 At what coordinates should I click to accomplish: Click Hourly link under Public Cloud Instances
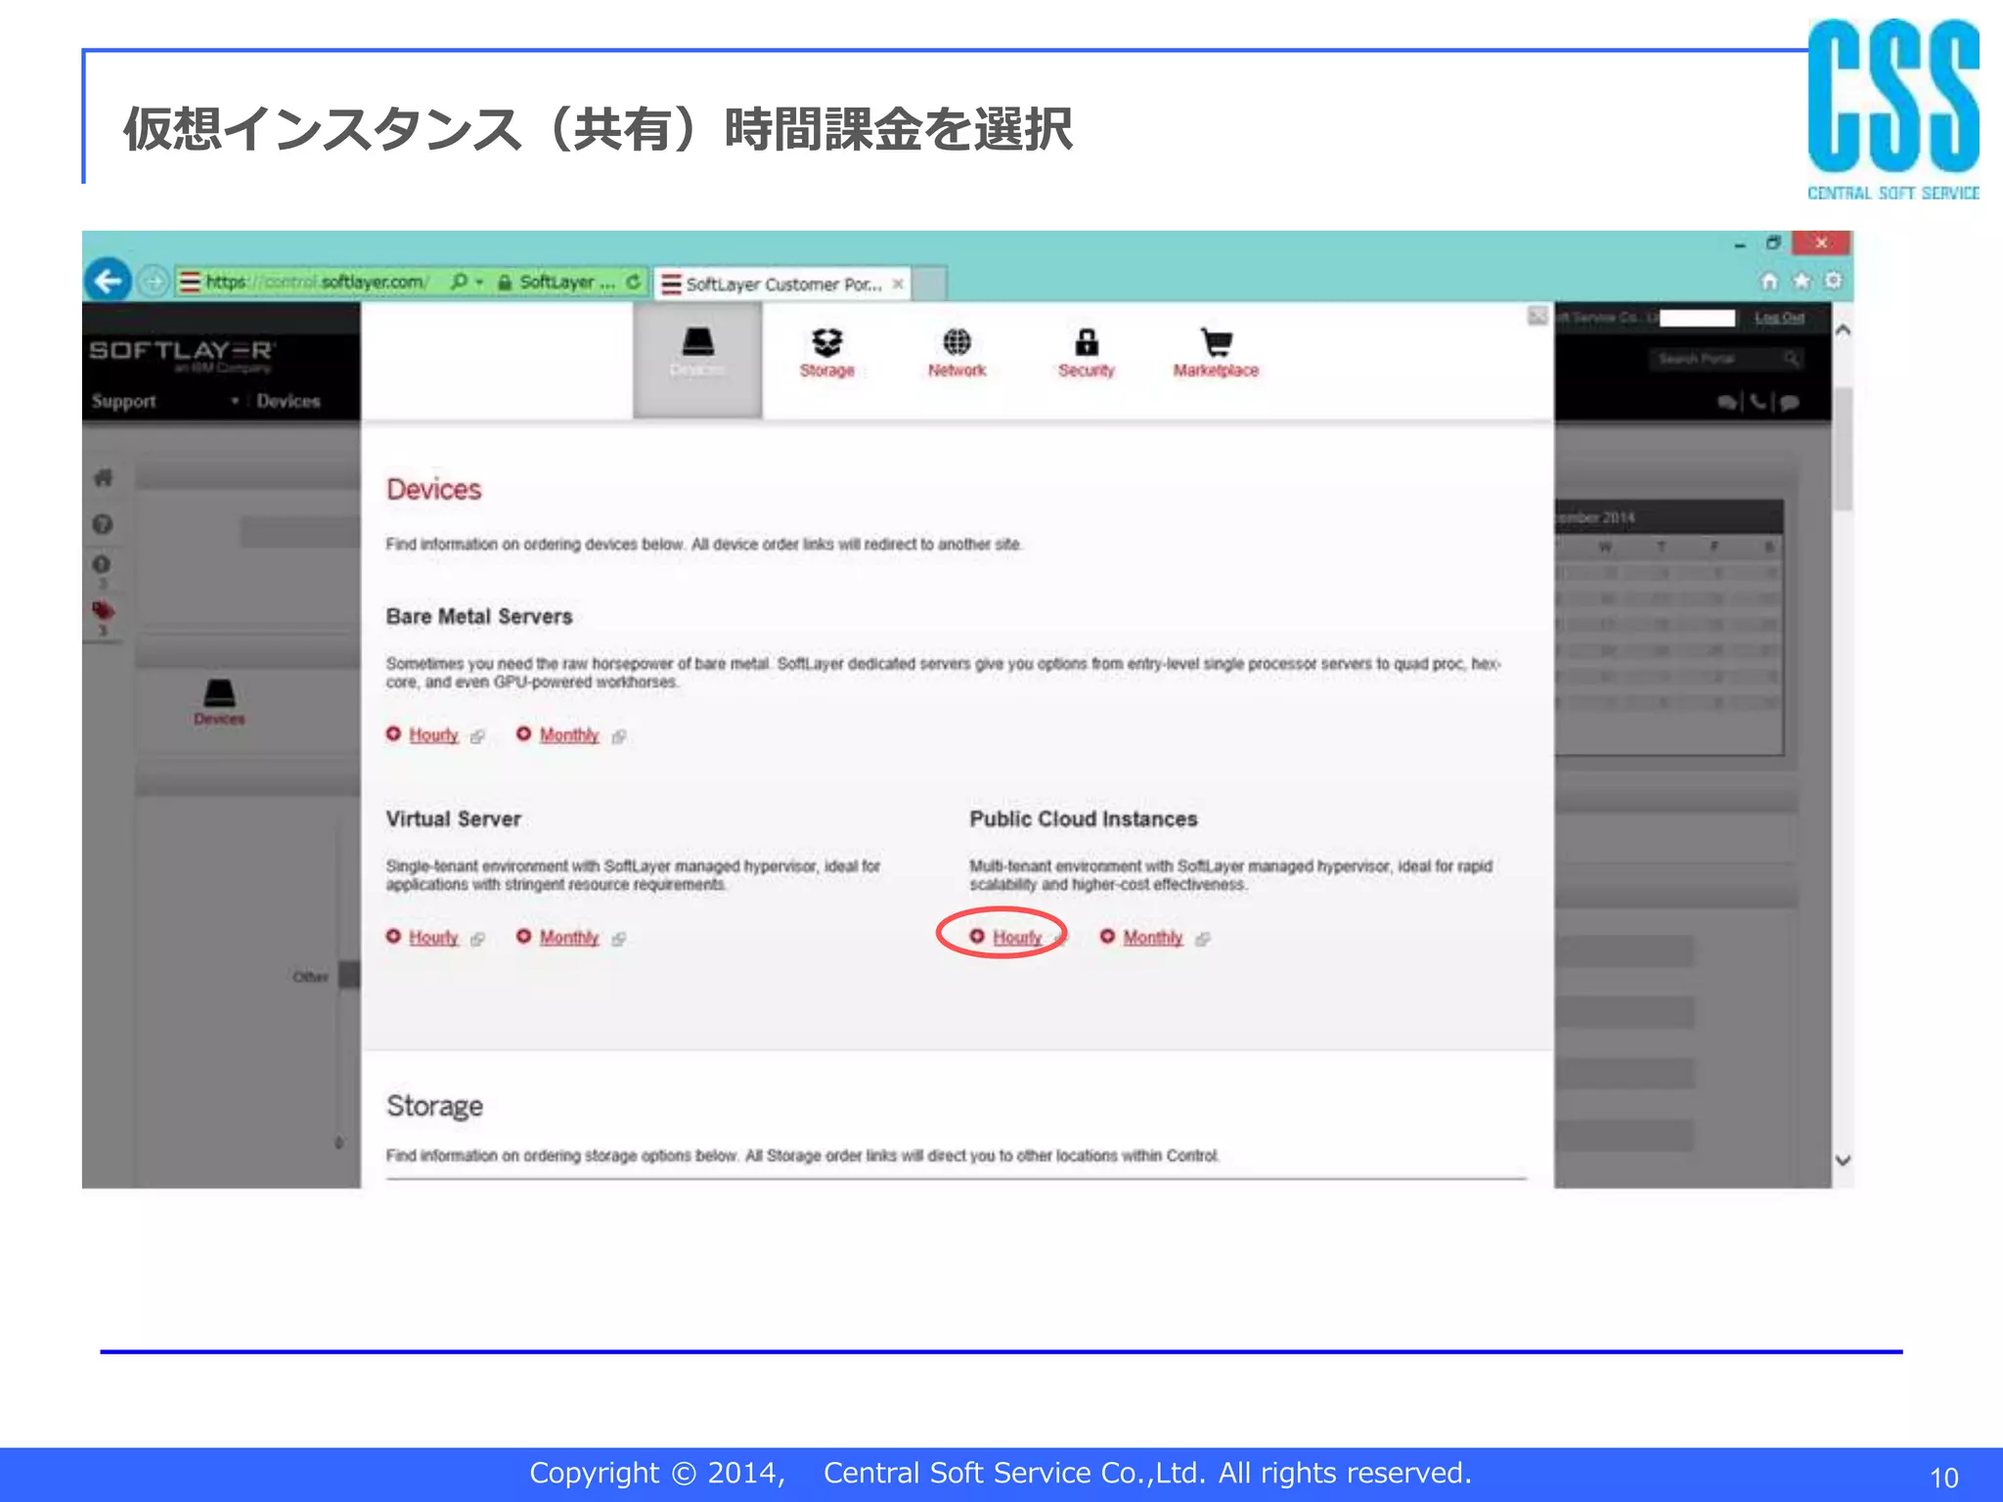point(1017,938)
